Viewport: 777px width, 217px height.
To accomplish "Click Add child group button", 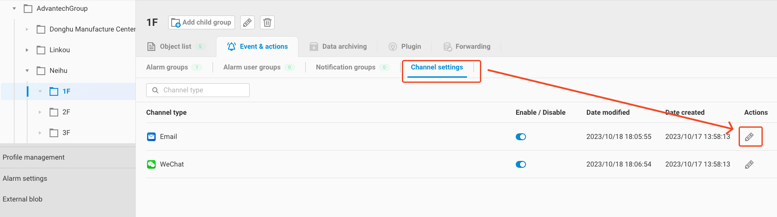I will coord(201,22).
